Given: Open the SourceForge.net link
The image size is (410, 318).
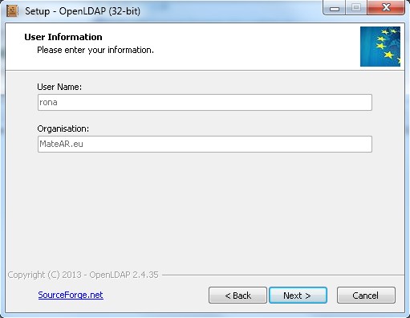Looking at the screenshot, I should (x=71, y=295).
